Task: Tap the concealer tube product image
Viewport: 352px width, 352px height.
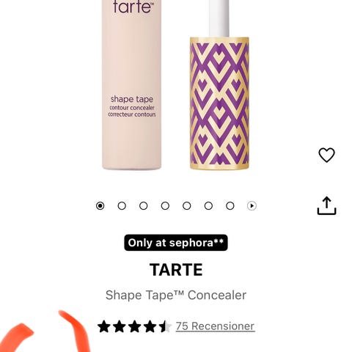Action: click(132, 84)
